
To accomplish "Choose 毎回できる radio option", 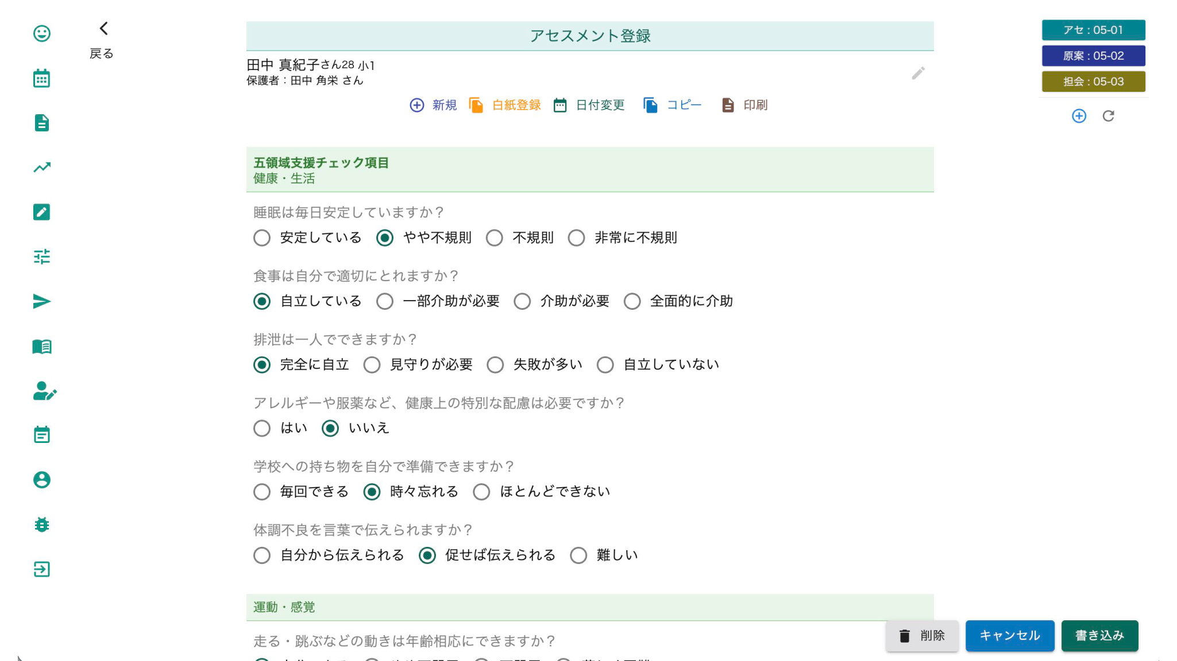I will pos(262,492).
